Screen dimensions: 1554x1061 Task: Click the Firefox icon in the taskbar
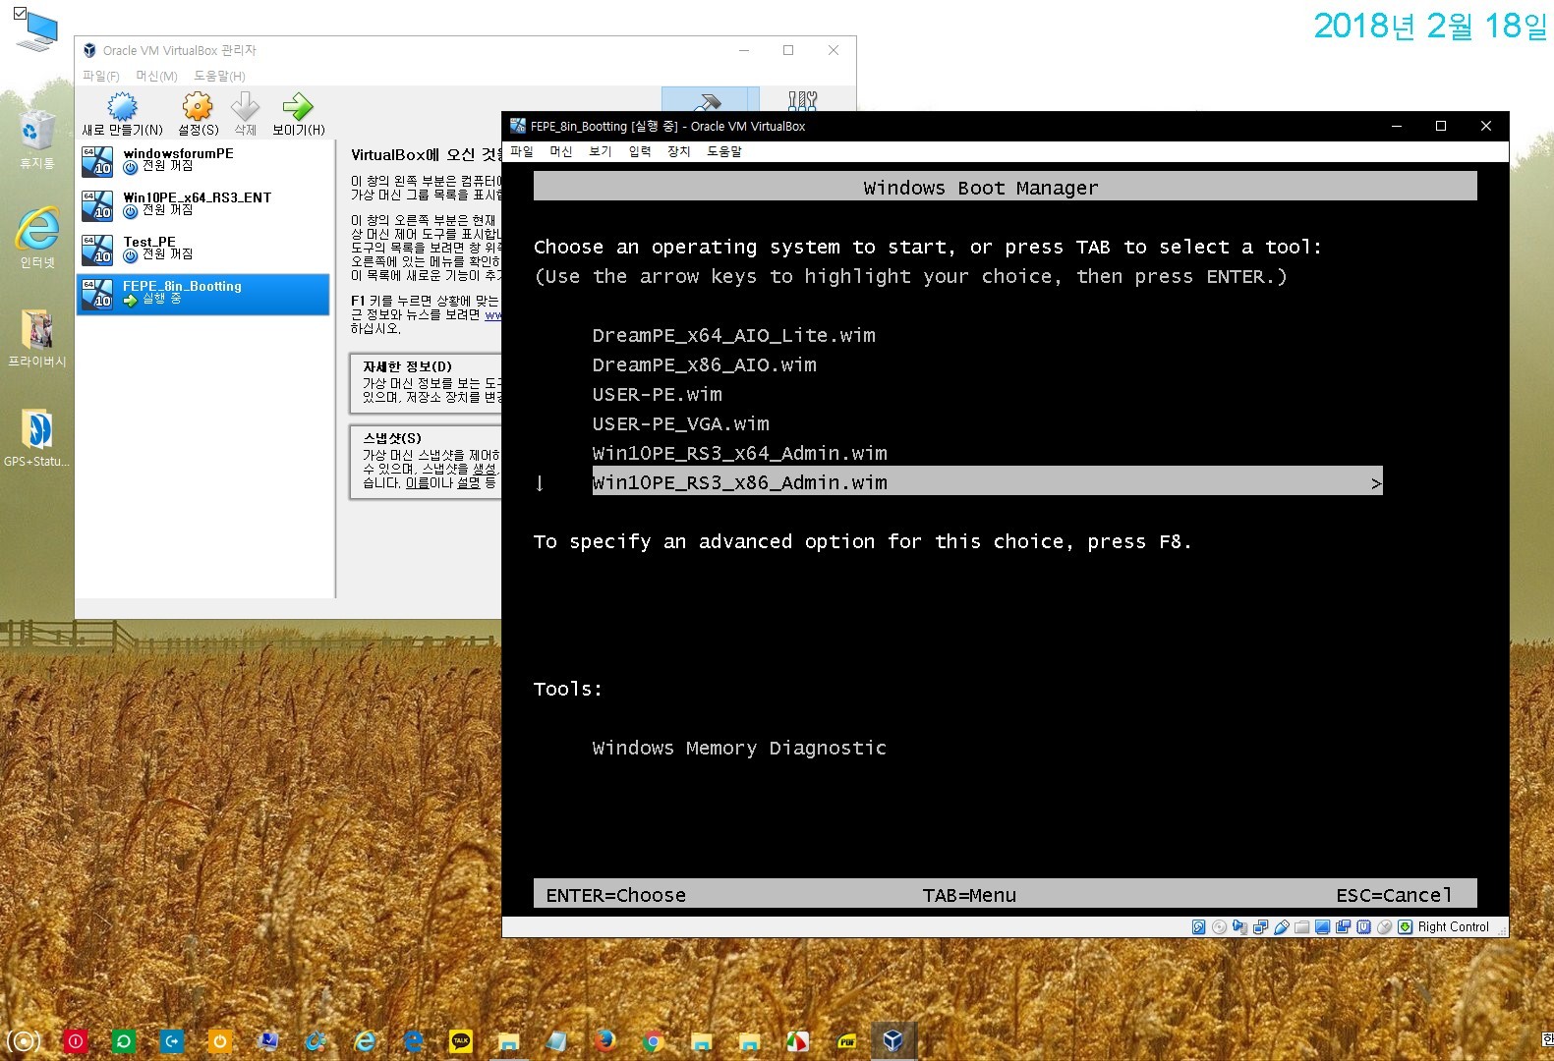(604, 1040)
